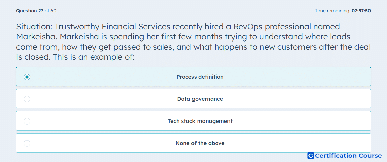Select the None of the above radio button
This screenshot has height=162, width=387.
pos(27,143)
